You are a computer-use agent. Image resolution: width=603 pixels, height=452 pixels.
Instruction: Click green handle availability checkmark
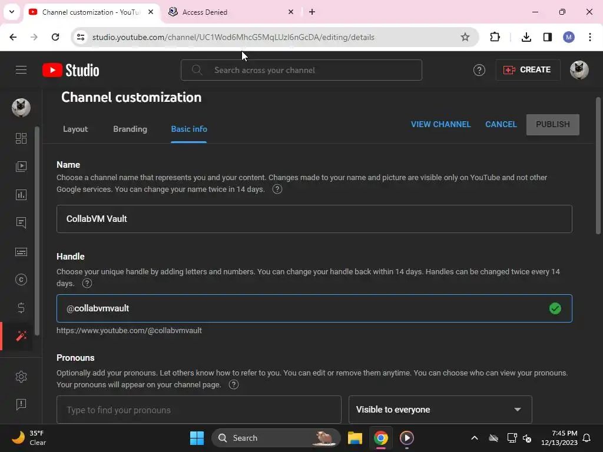(x=555, y=308)
